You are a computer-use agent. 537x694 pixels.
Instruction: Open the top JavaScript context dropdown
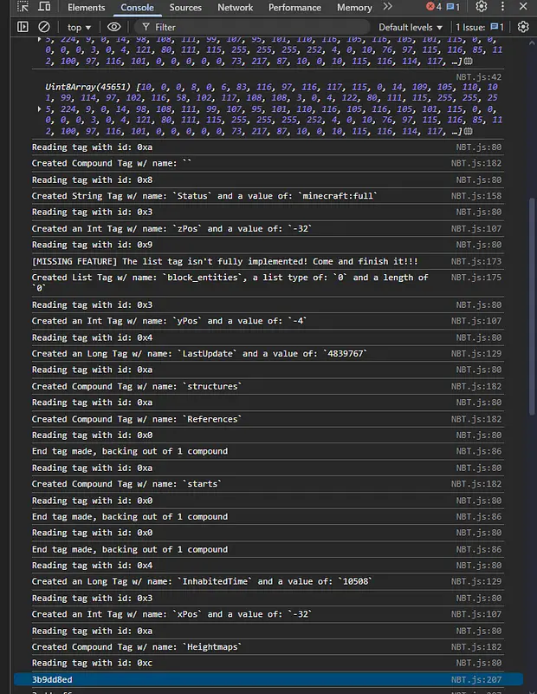pyautogui.click(x=79, y=27)
